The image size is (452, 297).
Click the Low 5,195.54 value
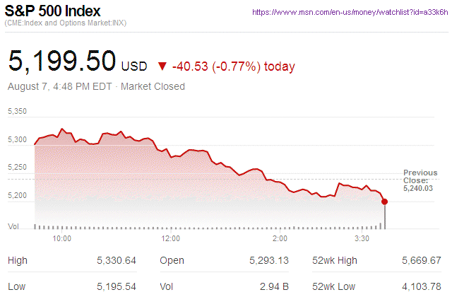click(117, 286)
